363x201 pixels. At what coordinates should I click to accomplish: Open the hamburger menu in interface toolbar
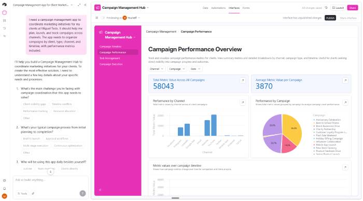click(97, 18)
